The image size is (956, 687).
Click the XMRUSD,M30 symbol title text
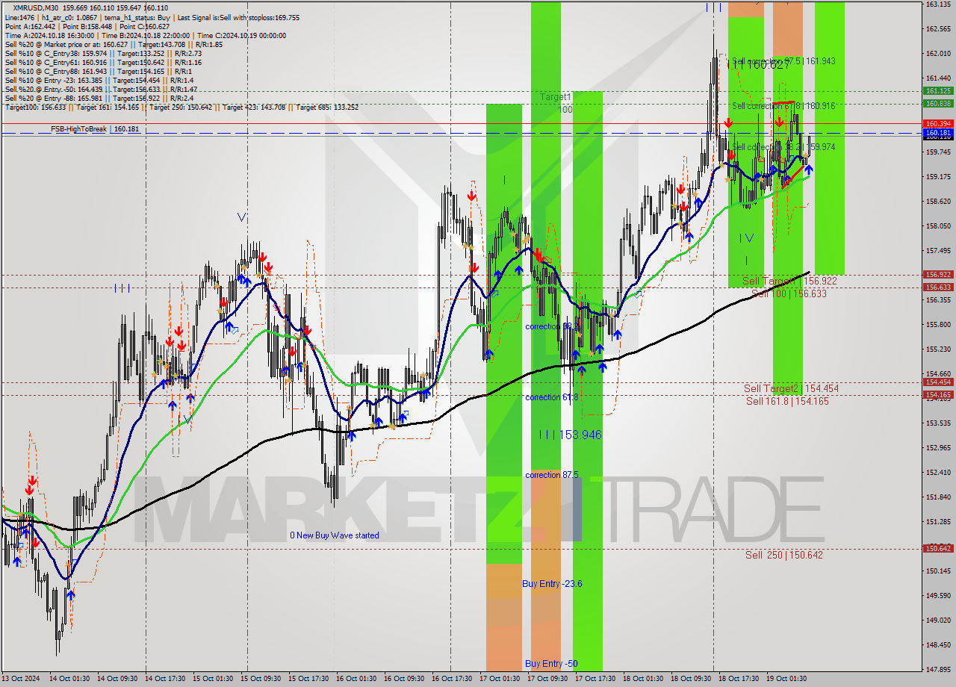37,7
